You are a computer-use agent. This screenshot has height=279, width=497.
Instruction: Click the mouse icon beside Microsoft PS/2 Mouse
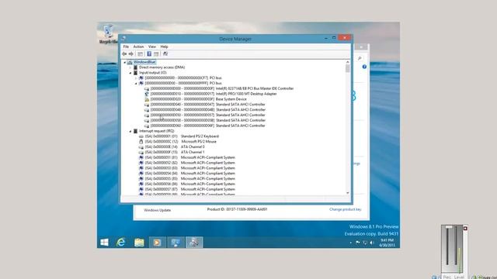(x=141, y=142)
